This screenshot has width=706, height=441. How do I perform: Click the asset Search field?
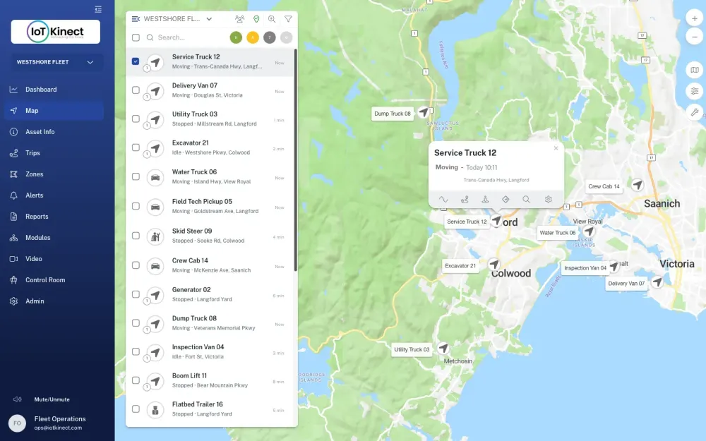coord(184,37)
